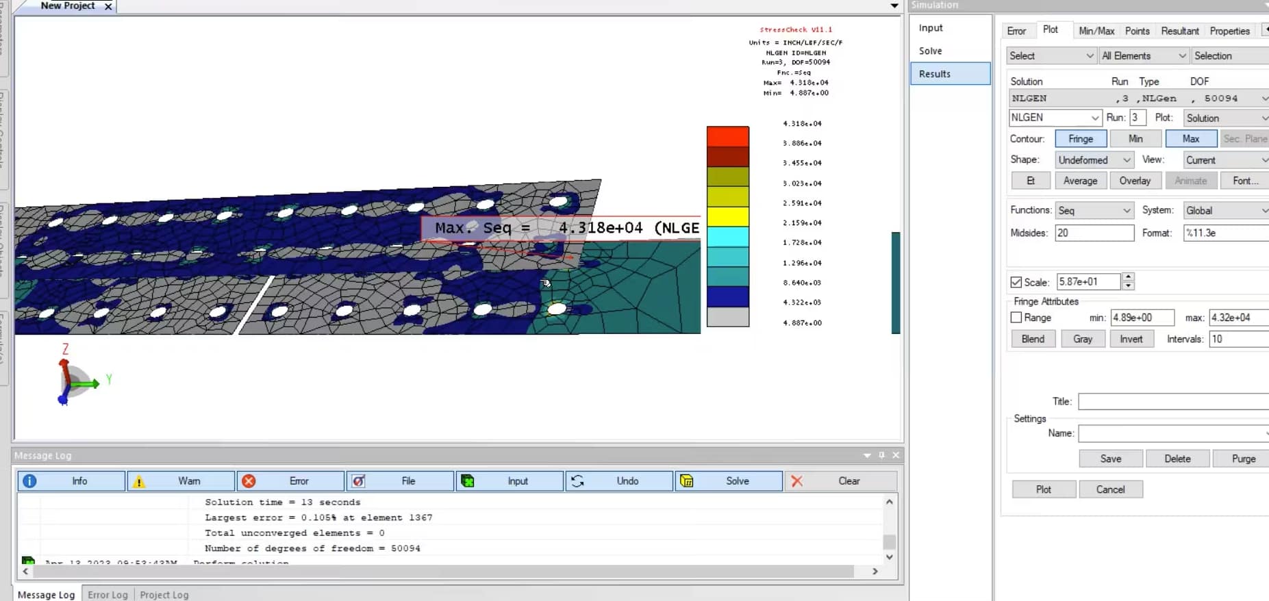Click the Invert fringe button
This screenshot has height=601, width=1269.
click(x=1131, y=339)
